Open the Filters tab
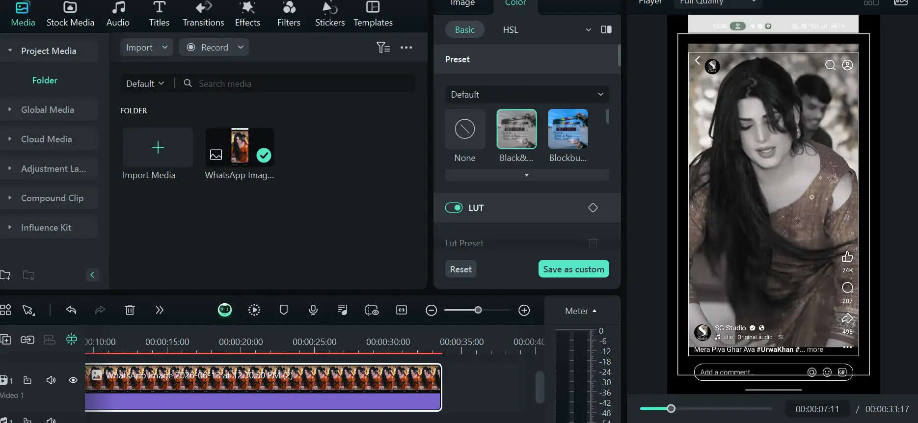Image resolution: width=918 pixels, height=423 pixels. 289,14
